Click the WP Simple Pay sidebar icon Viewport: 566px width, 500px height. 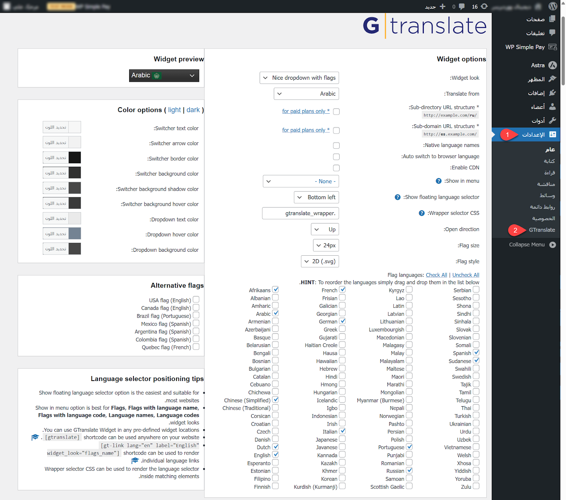552,47
